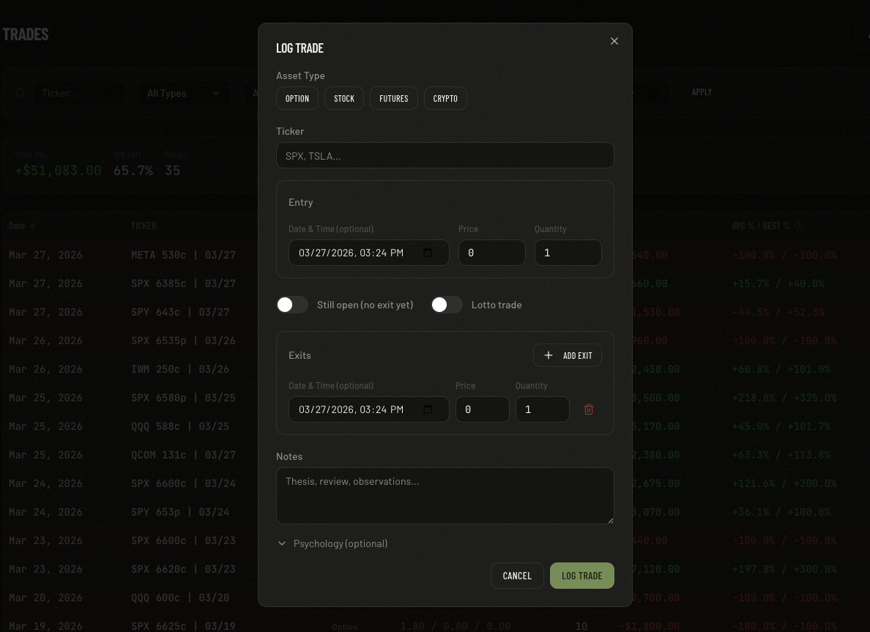Click the plus icon in Add Exit
870x632 pixels.
549,355
